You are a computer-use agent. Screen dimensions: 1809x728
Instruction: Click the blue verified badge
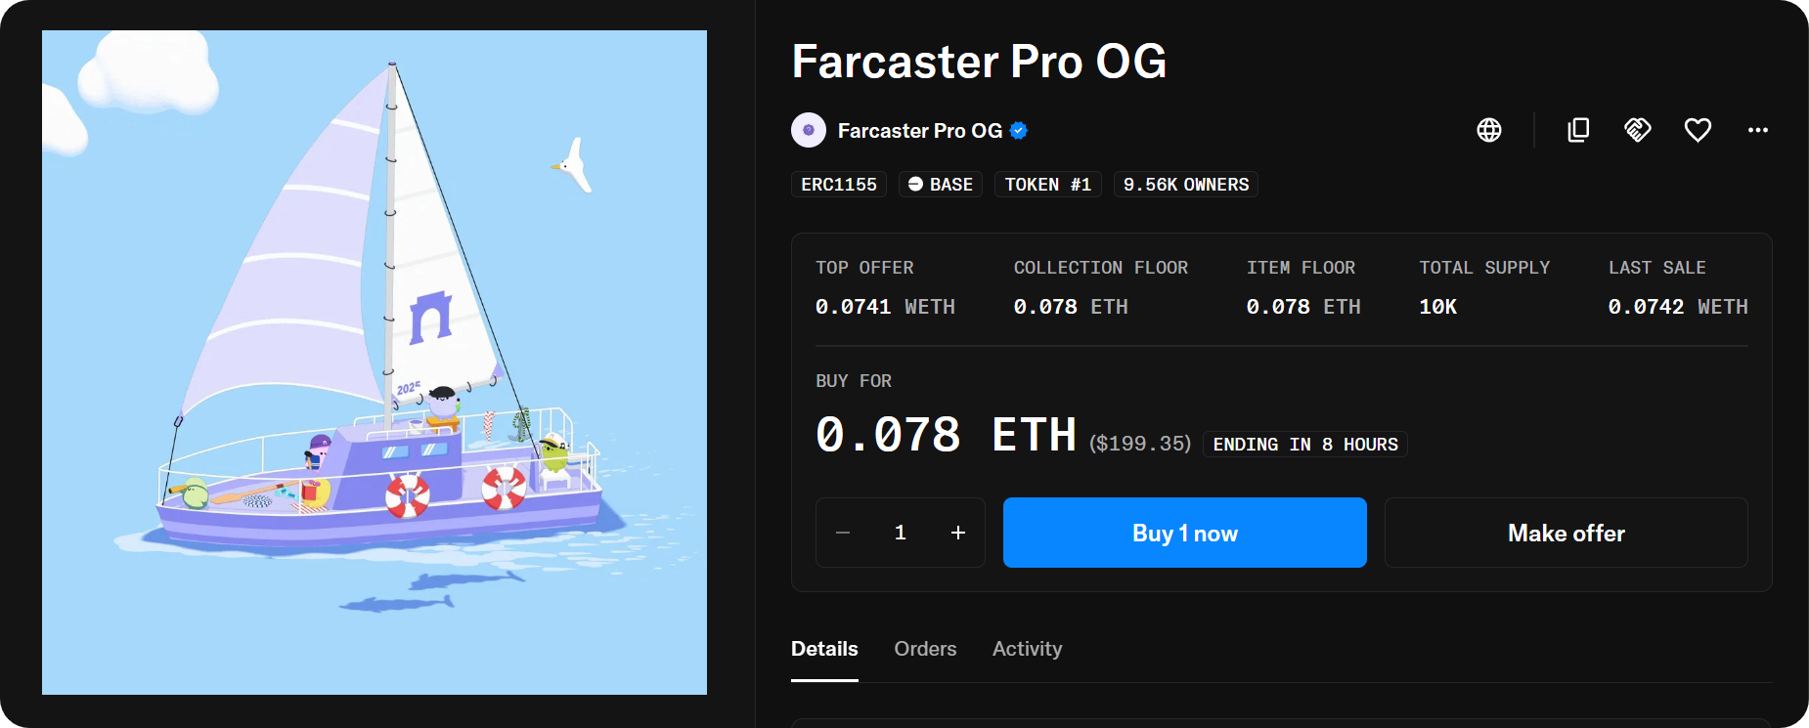(x=1019, y=130)
